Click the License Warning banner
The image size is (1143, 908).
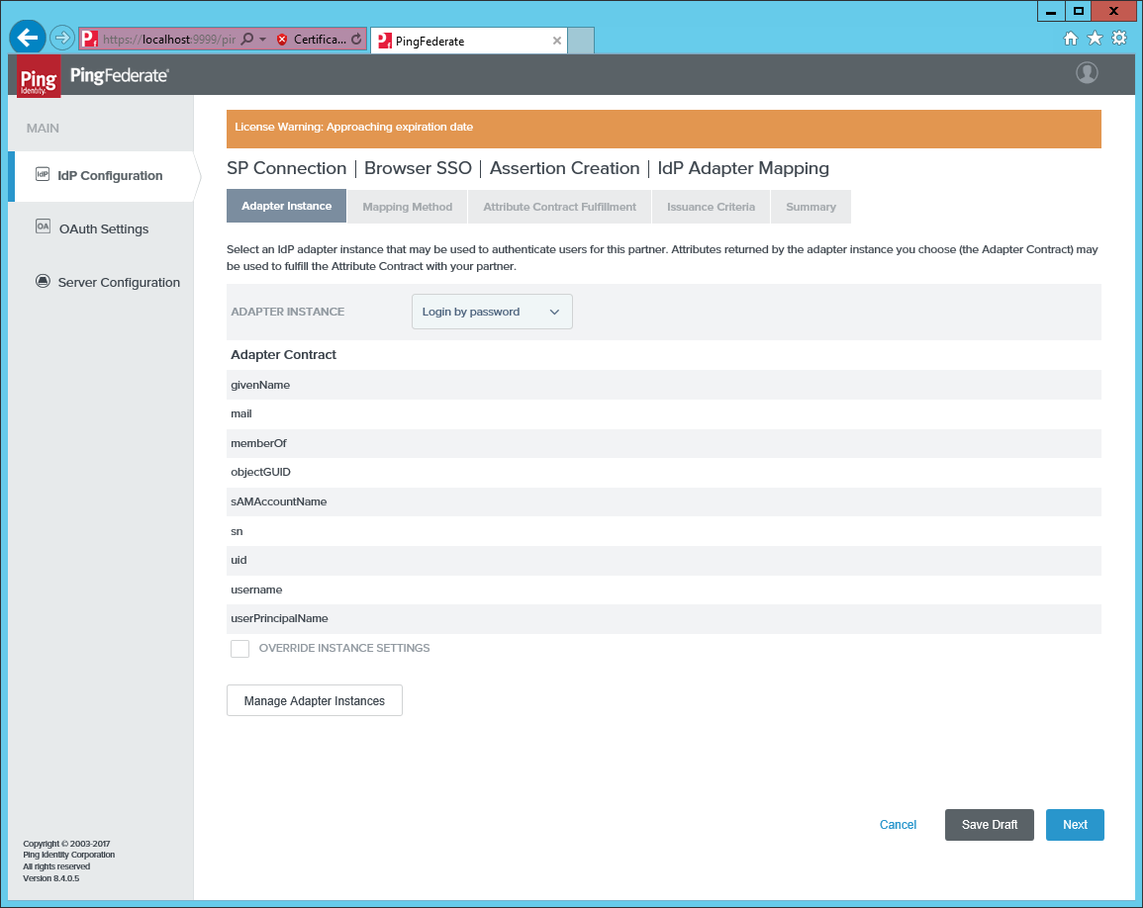click(663, 129)
